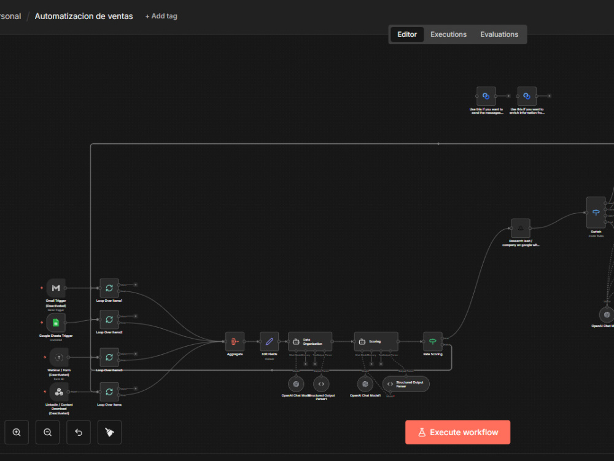Screen dimensions: 614x461
Task: Select the OpenAI Chat Model1 node
Action: click(x=365, y=384)
